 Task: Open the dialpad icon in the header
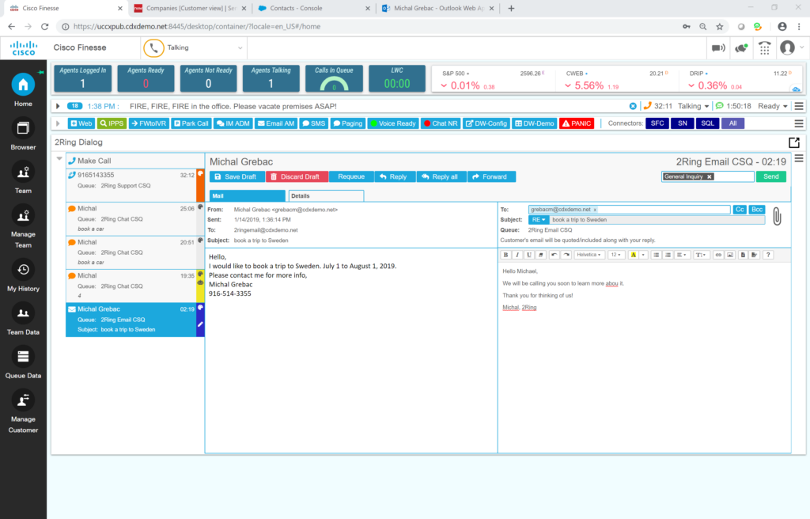click(764, 48)
